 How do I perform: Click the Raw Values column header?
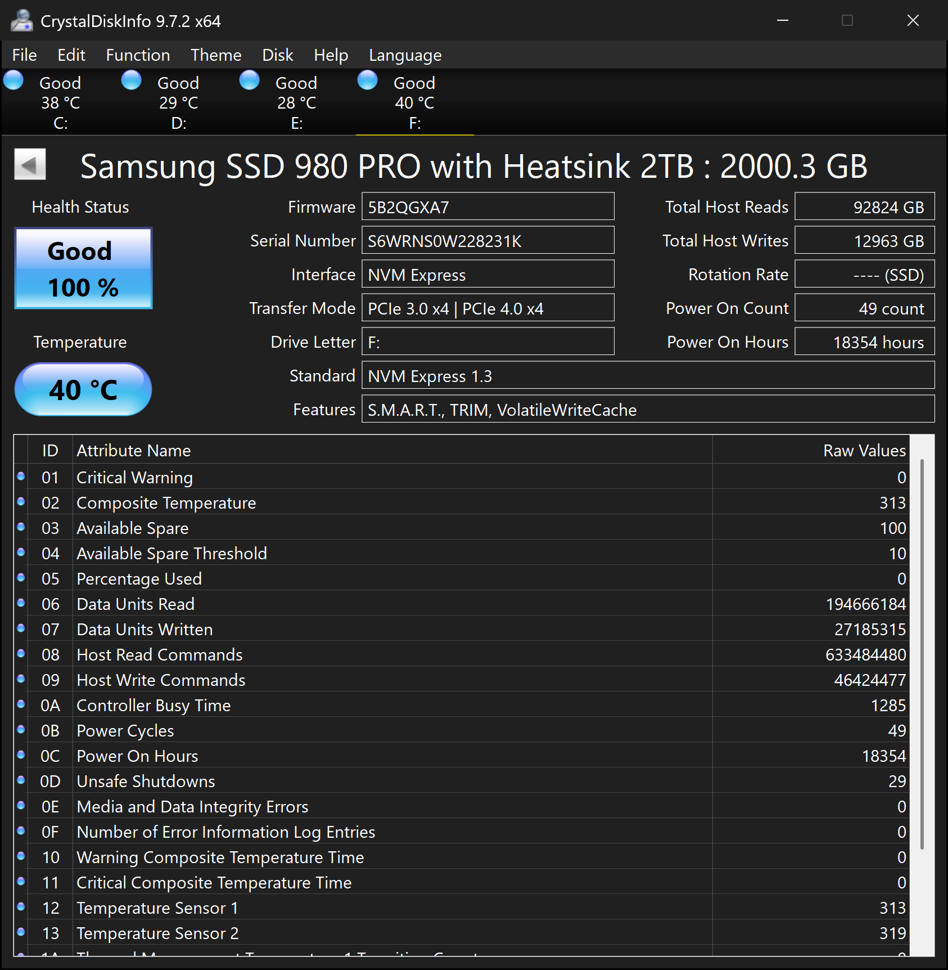pos(810,451)
